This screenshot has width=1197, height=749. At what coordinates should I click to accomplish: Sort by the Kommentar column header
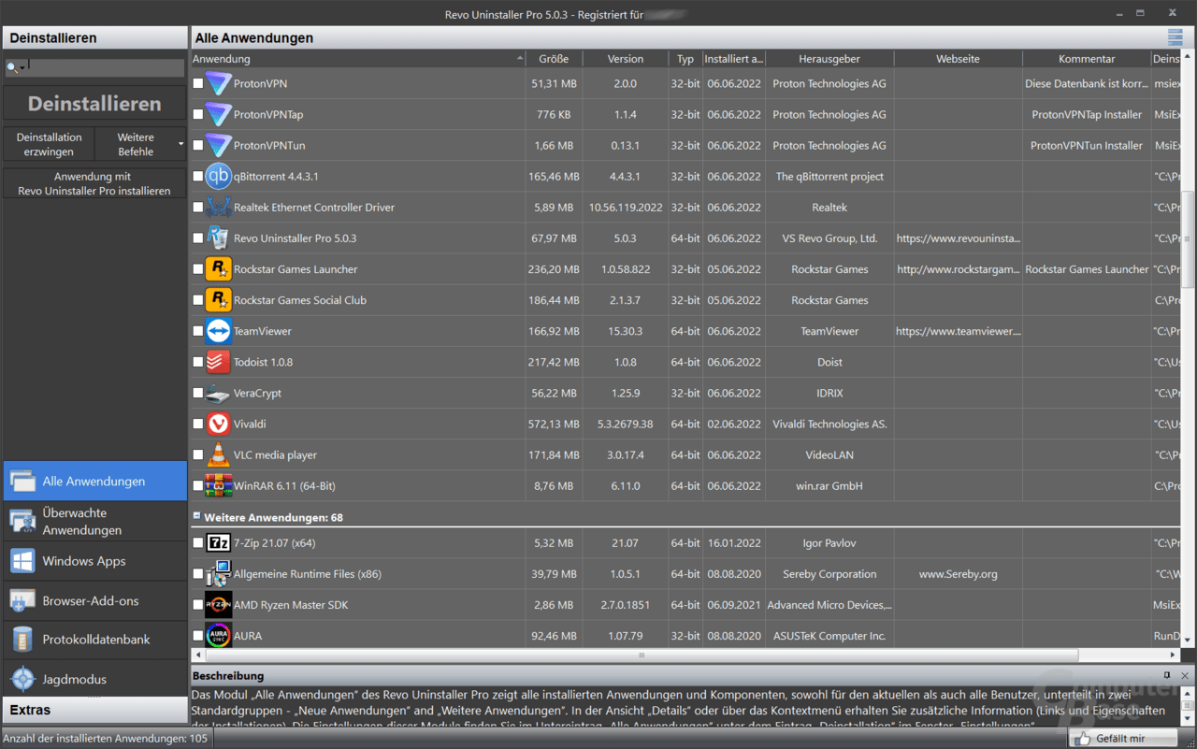coord(1087,59)
